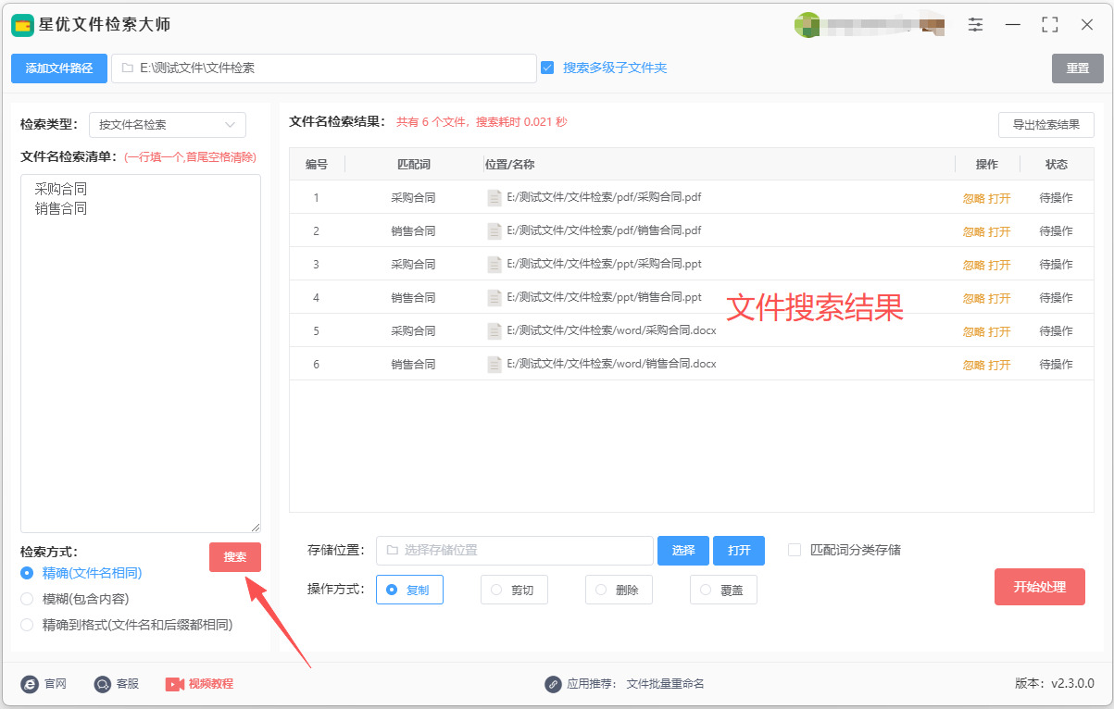Select 精确到格式 search mode radio
Screen dimensions: 1114x709
click(x=27, y=625)
